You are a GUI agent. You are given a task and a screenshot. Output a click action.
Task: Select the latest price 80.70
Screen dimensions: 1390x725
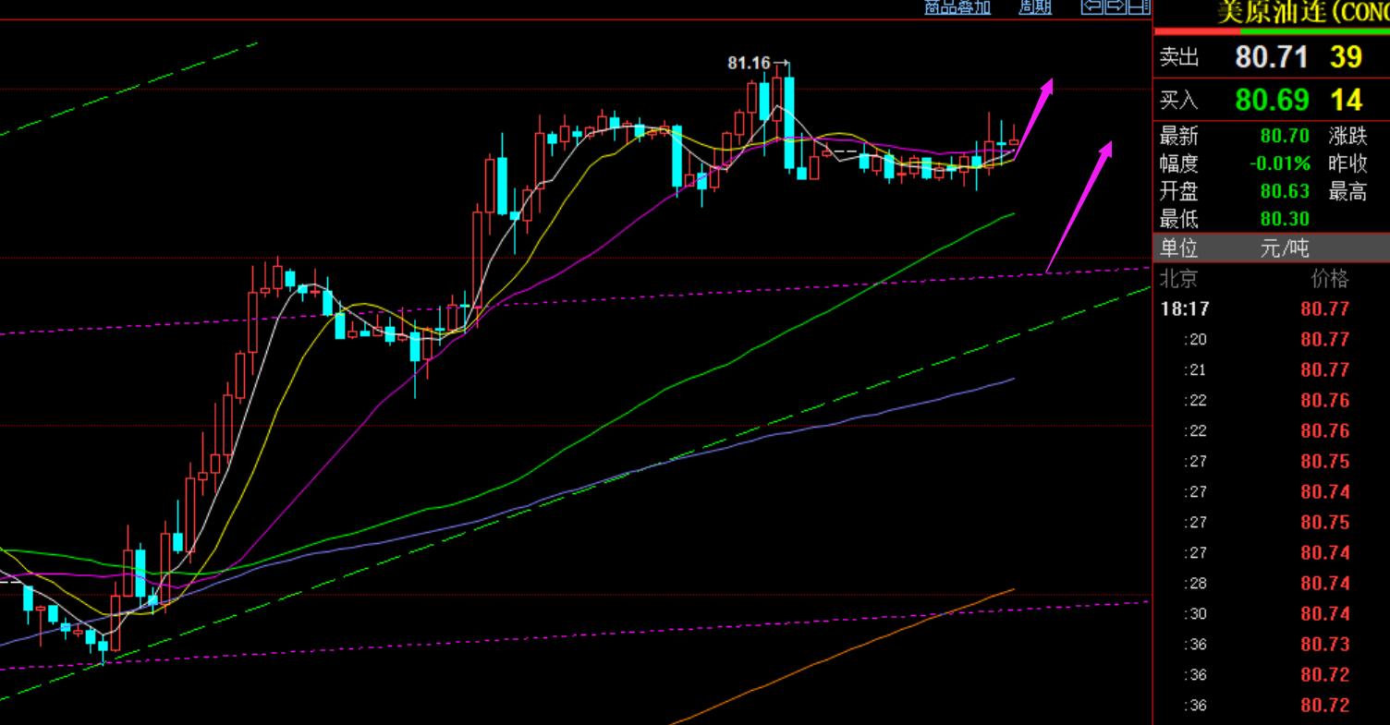click(1285, 136)
